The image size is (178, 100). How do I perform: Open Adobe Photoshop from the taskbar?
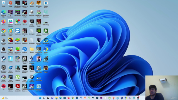click(97, 98)
